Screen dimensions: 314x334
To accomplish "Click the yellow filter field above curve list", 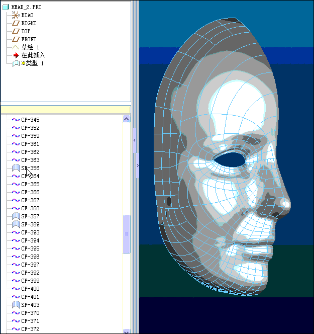I will tap(65, 110).
